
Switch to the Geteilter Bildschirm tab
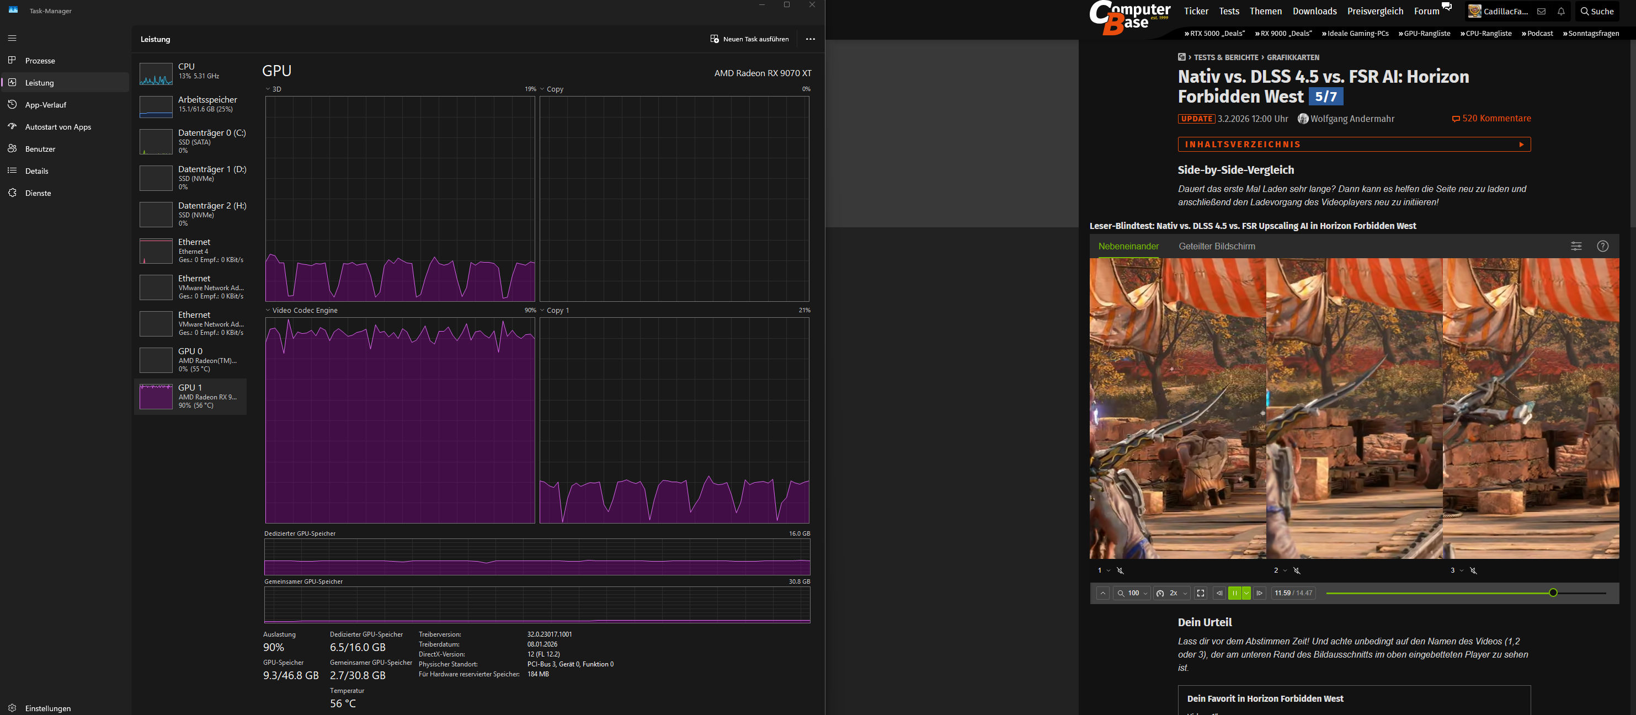click(x=1216, y=247)
